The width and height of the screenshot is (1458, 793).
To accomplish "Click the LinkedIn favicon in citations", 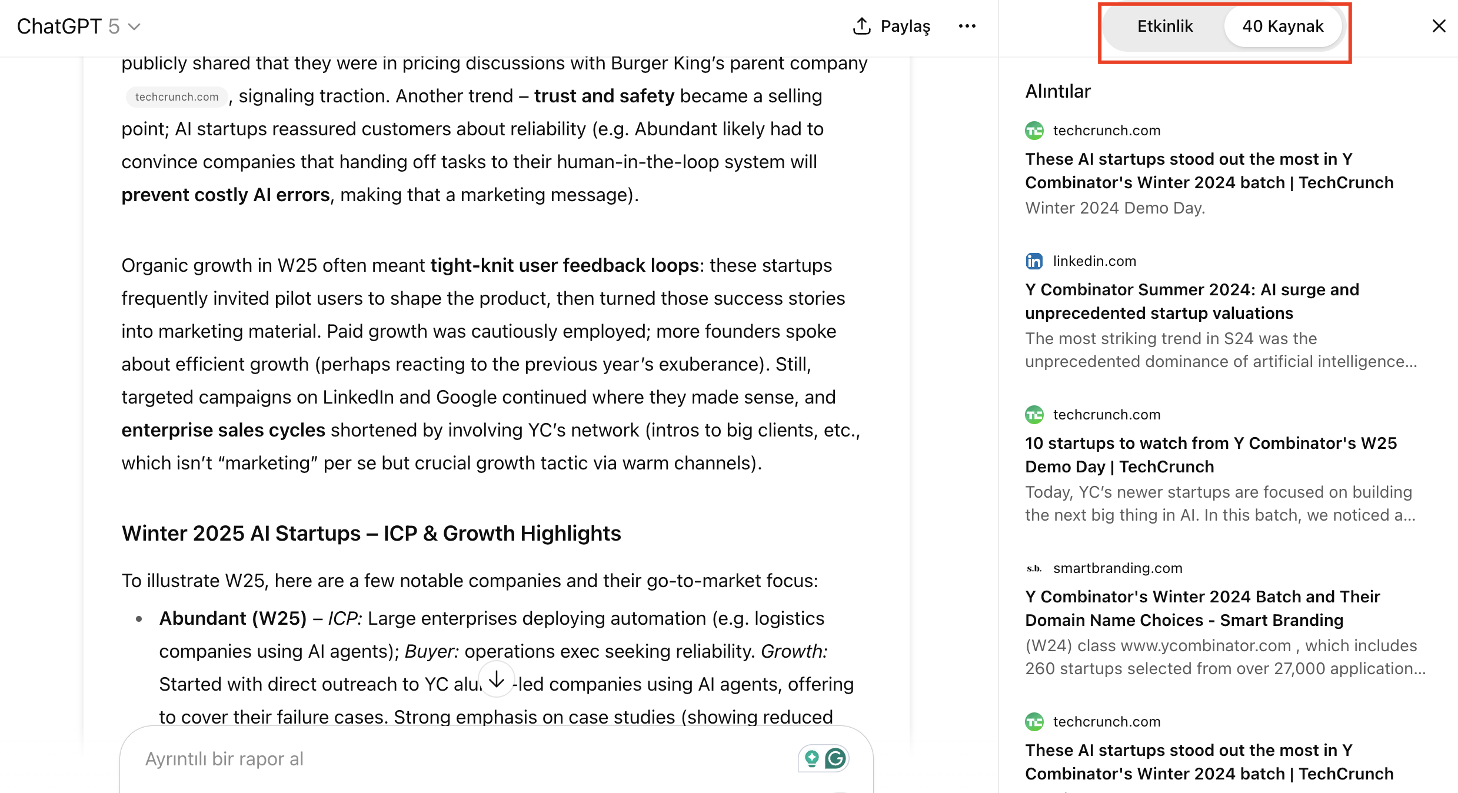I will (x=1034, y=261).
